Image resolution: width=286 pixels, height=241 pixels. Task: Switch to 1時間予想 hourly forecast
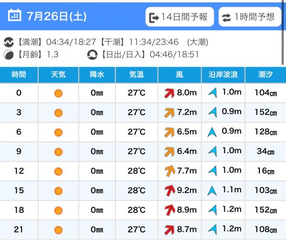[250, 17]
